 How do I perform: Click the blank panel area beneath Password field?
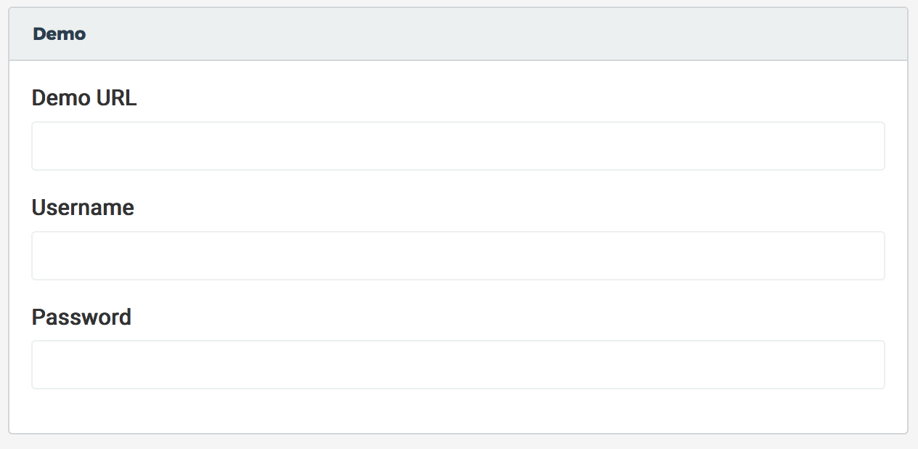pyautogui.click(x=458, y=411)
